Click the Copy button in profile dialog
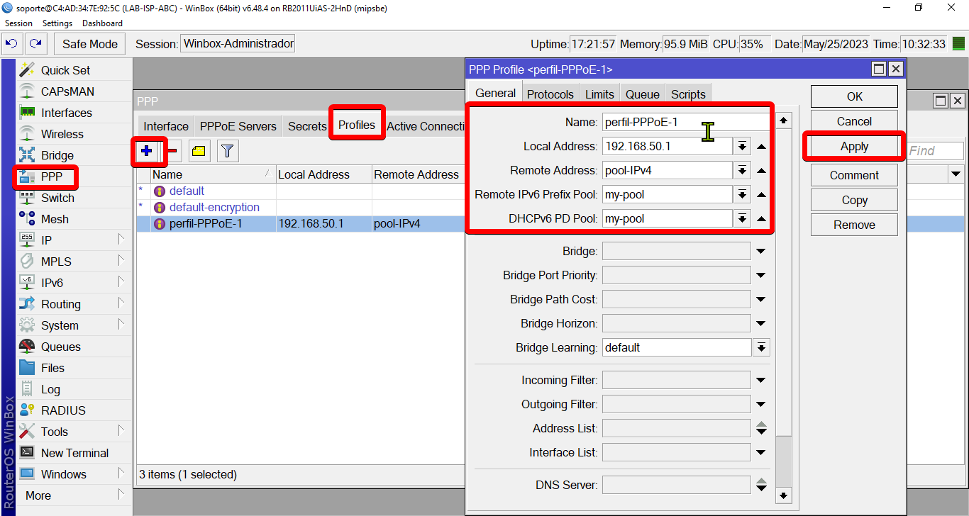Viewport: 969px width, 516px height. [x=854, y=200]
